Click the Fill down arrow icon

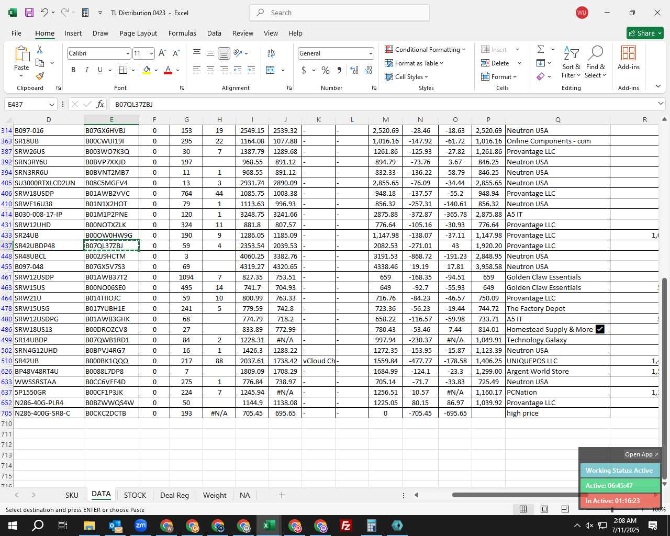(x=541, y=63)
